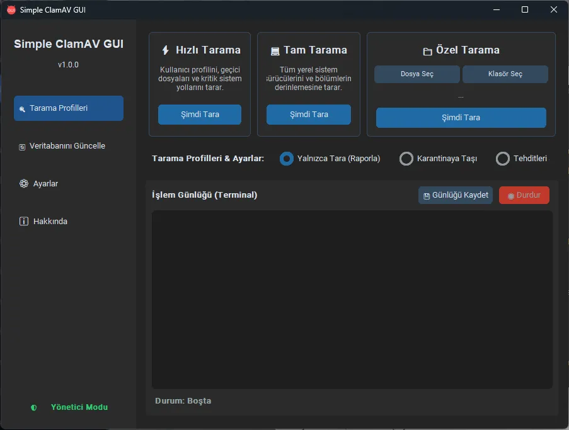
Task: Stop the scan with Durdur
Action: tap(524, 195)
